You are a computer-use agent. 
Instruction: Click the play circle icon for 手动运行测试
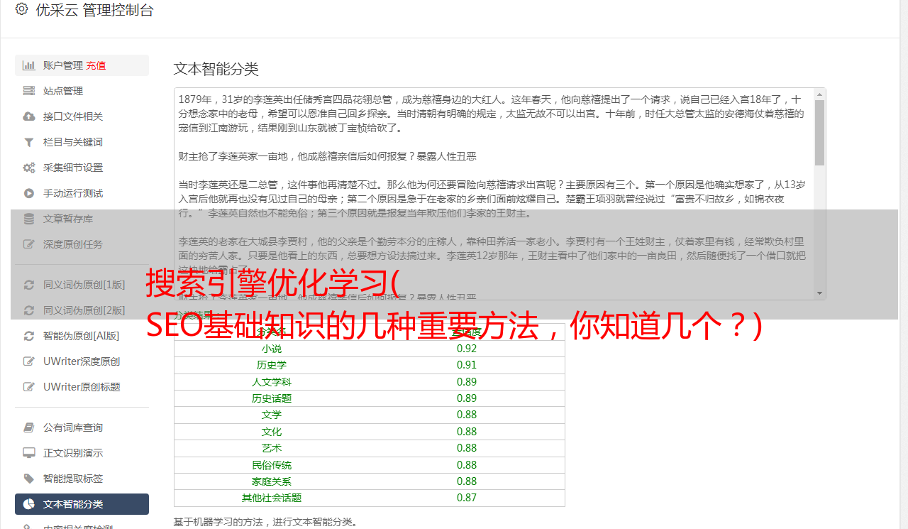pyautogui.click(x=29, y=193)
